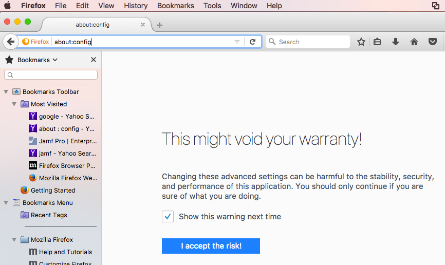Viewport: 445px width, 265px height.
Task: Open the Firefox application menu
Action: (33, 6)
